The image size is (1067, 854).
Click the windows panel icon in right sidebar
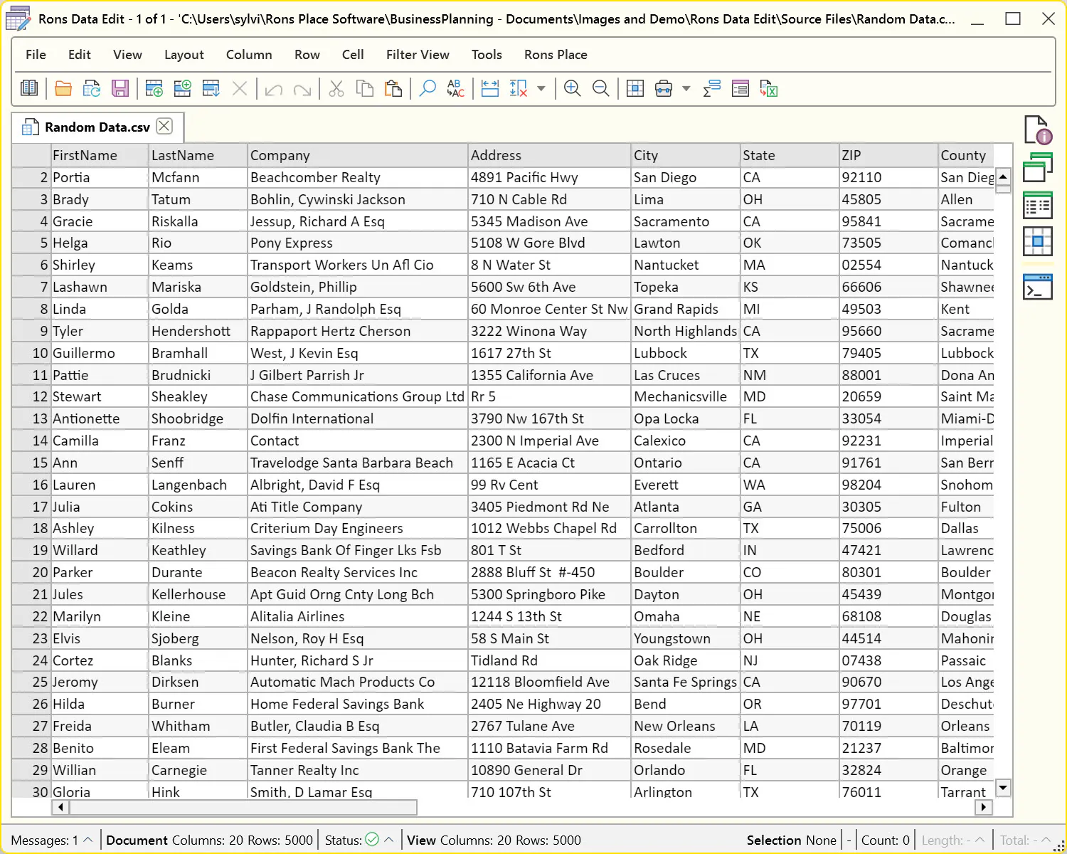1038,168
